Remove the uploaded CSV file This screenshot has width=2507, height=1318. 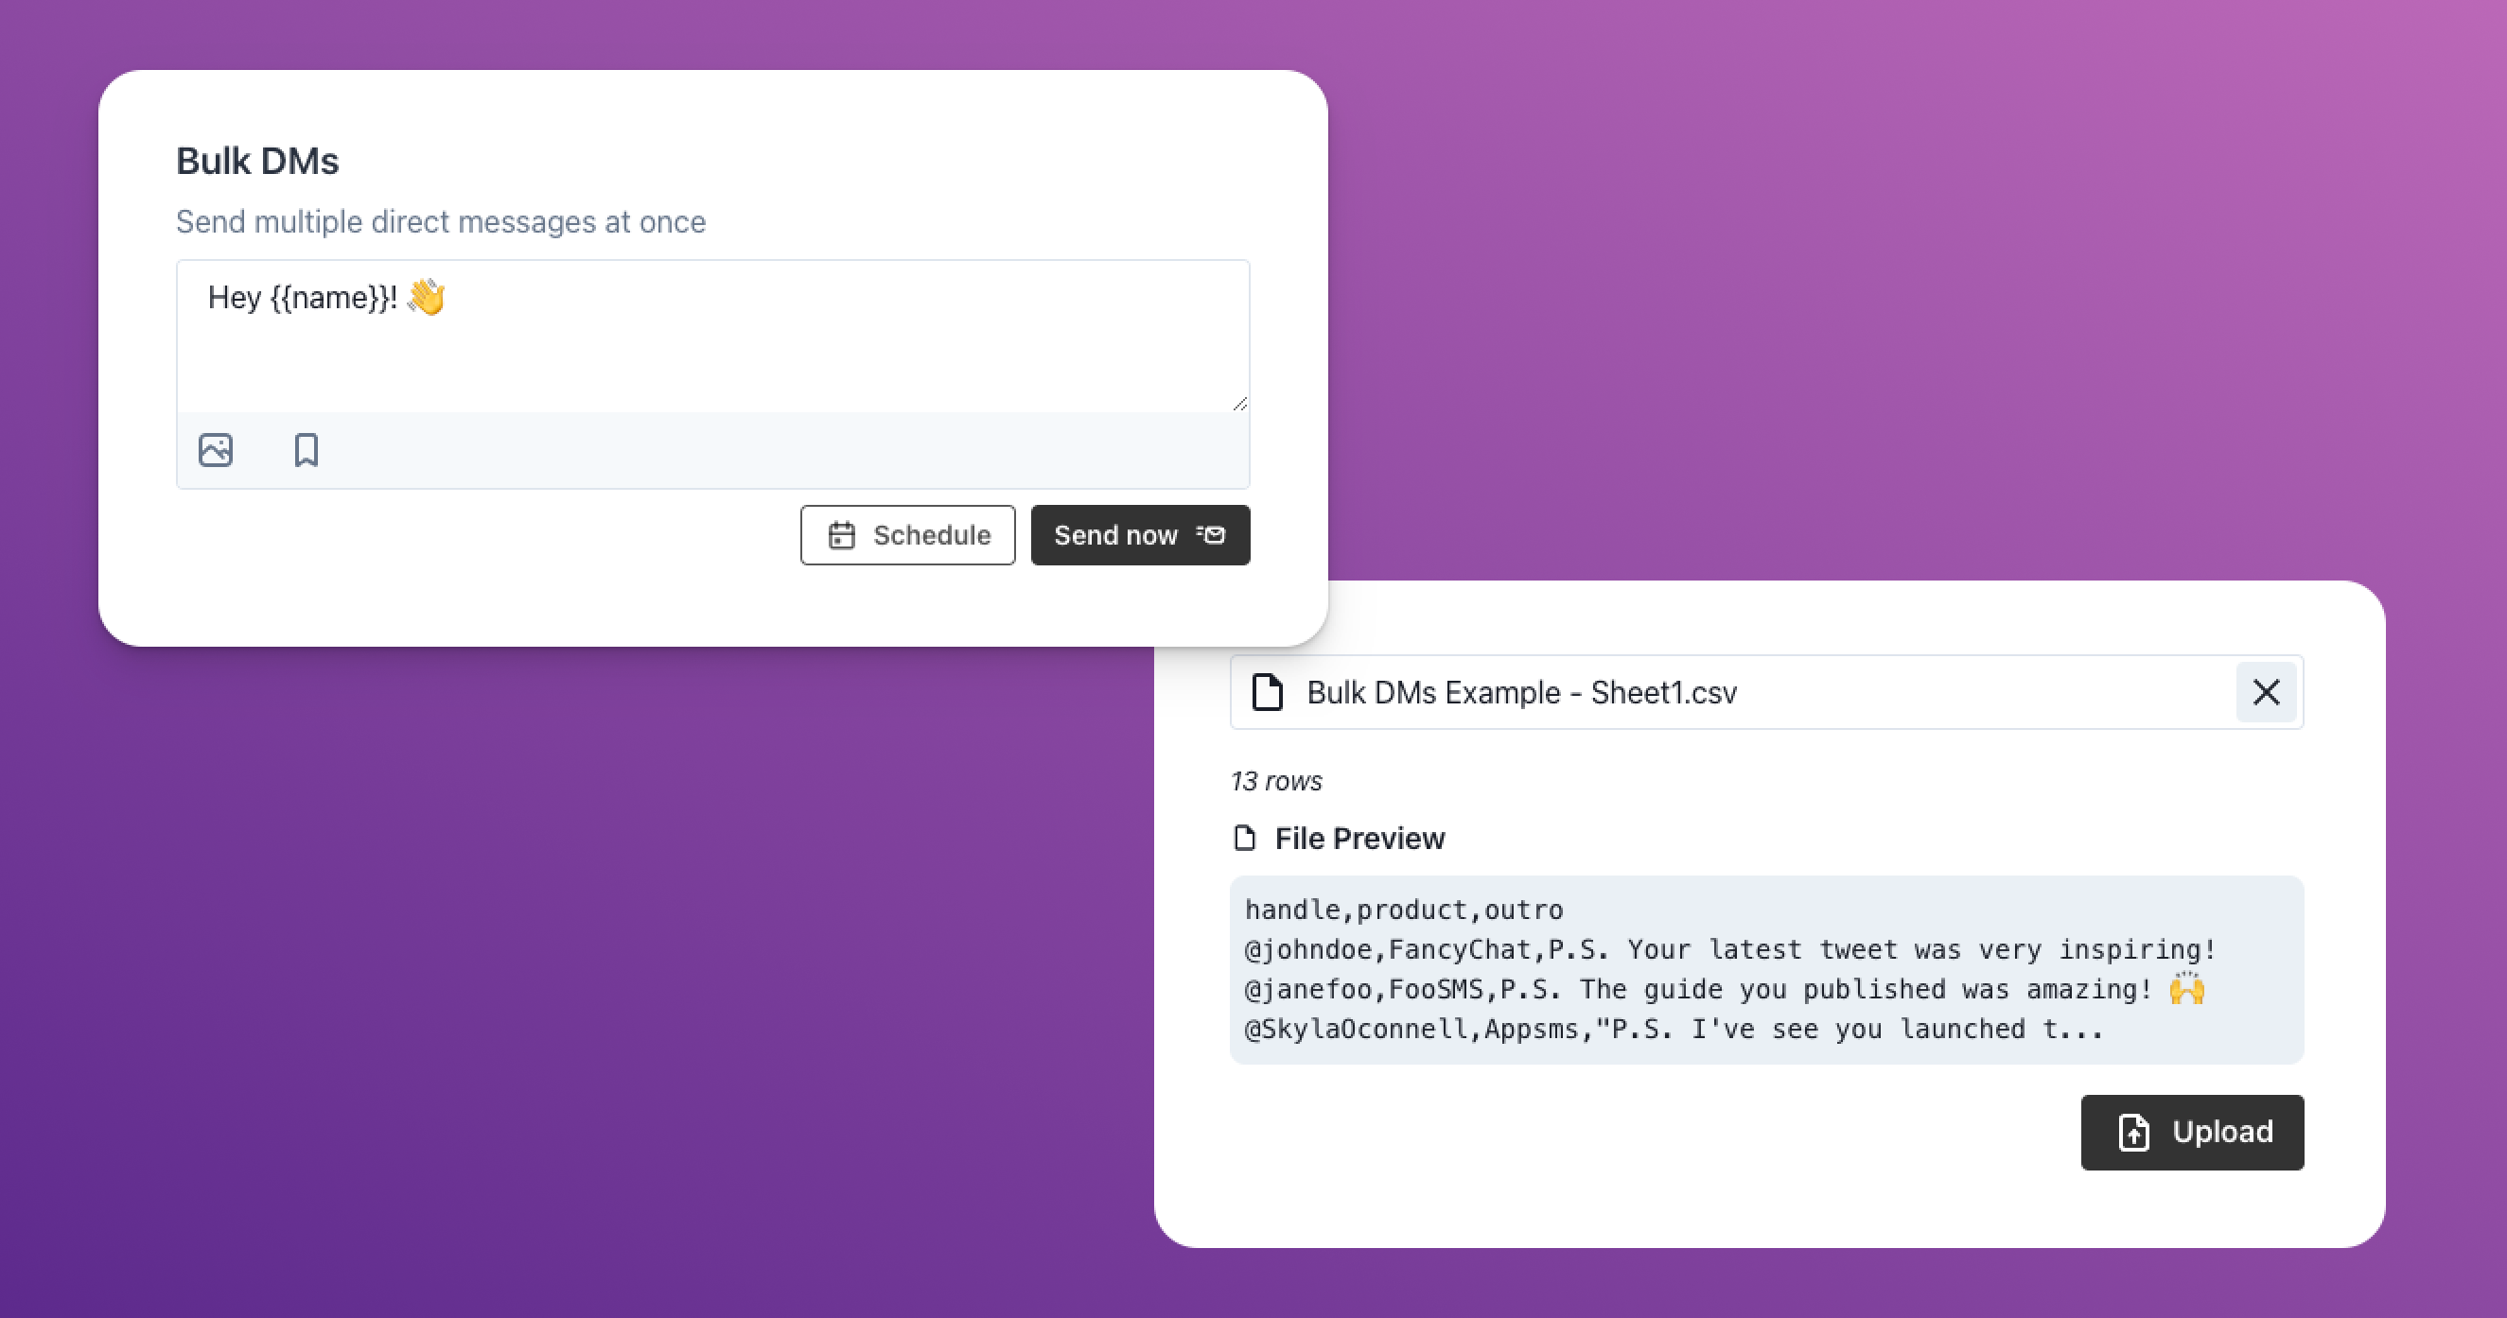tap(2266, 692)
